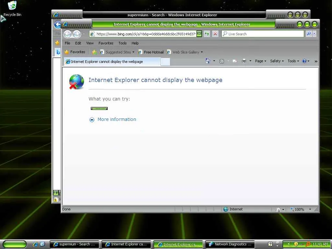Click the warning icon in supermium status bar
This screenshot has height=249, width=332.
click(56, 200)
